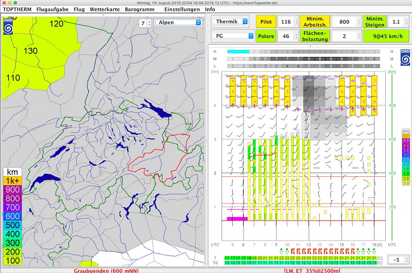Open the Wetterkarte menu
This screenshot has height=273, width=412.
105,9
